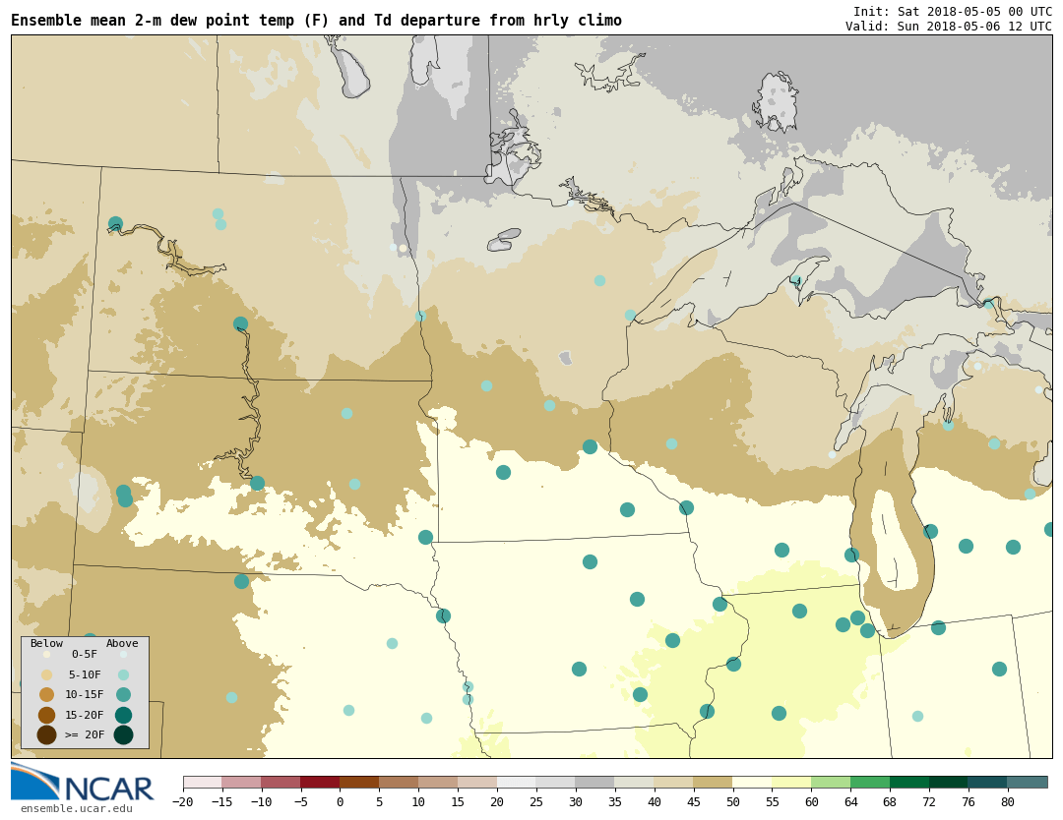Select the 'Above' 15-20F teal legend circle
This screenshot has width=1063, height=820.
click(123, 715)
